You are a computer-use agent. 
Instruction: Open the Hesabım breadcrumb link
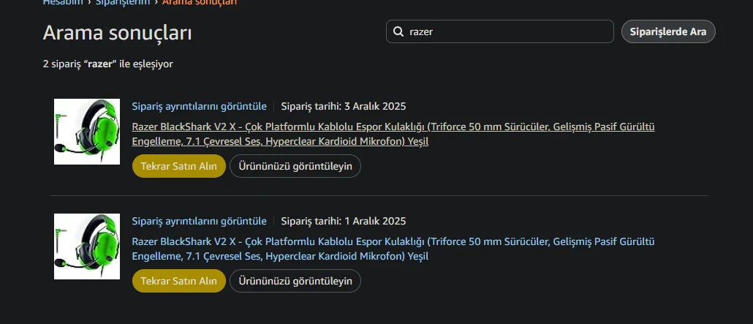[63, 2]
